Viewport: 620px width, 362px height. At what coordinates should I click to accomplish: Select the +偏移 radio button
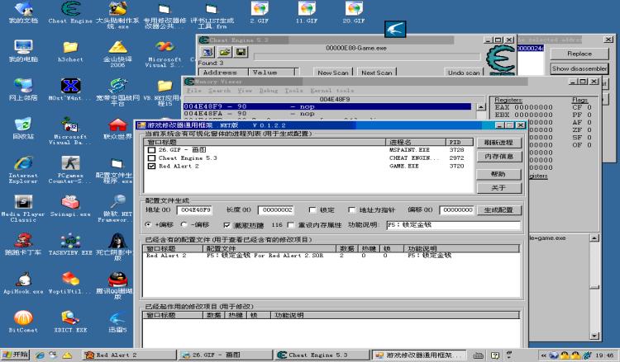pyautogui.click(x=148, y=225)
